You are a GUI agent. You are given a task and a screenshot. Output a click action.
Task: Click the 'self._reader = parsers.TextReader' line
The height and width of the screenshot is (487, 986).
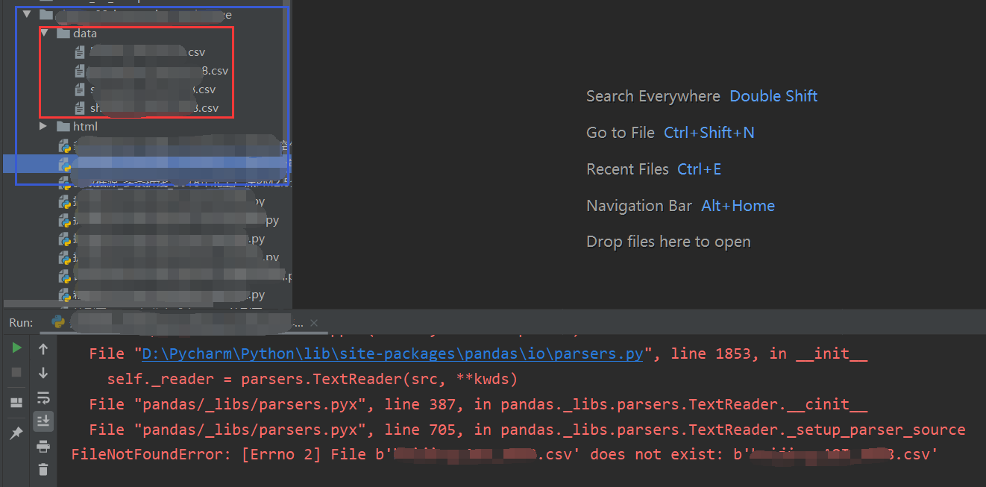pos(312,379)
